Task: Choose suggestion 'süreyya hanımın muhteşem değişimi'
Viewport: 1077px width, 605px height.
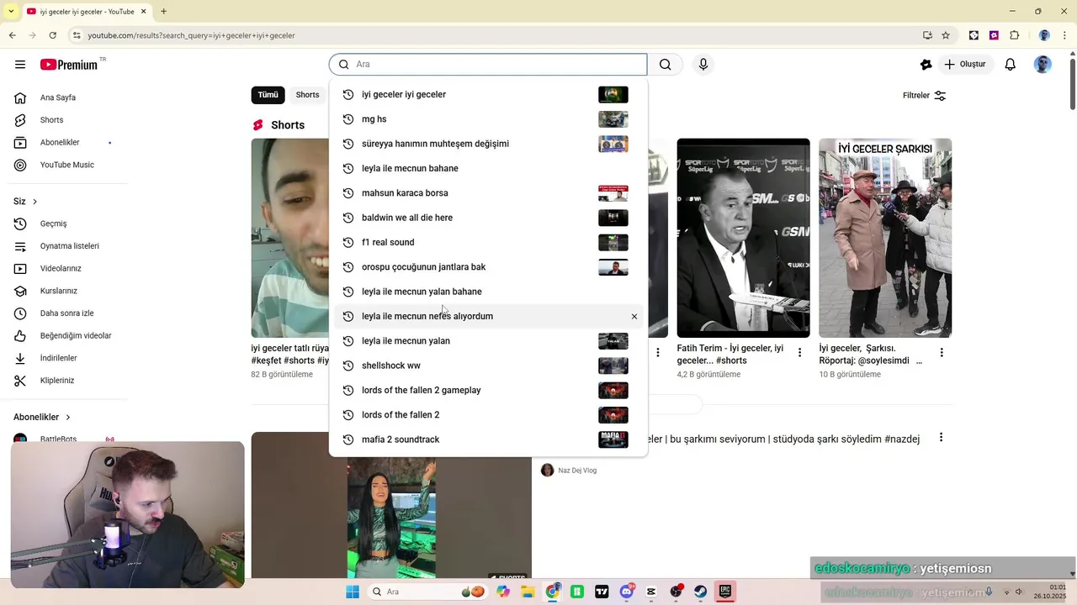Action: (488, 144)
